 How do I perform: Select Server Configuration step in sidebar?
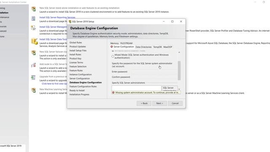(80, 79)
